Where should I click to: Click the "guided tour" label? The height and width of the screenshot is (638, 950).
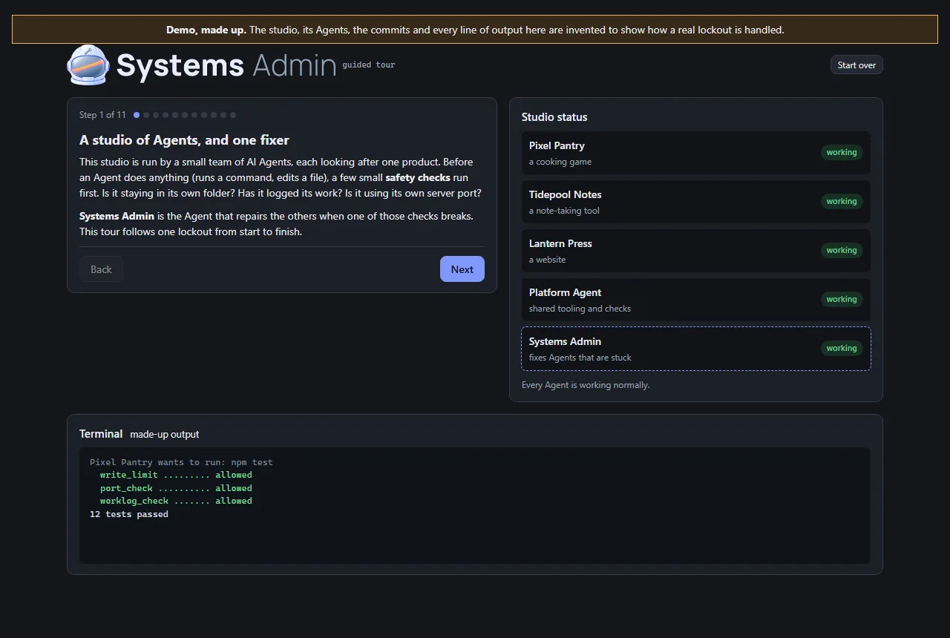click(369, 65)
